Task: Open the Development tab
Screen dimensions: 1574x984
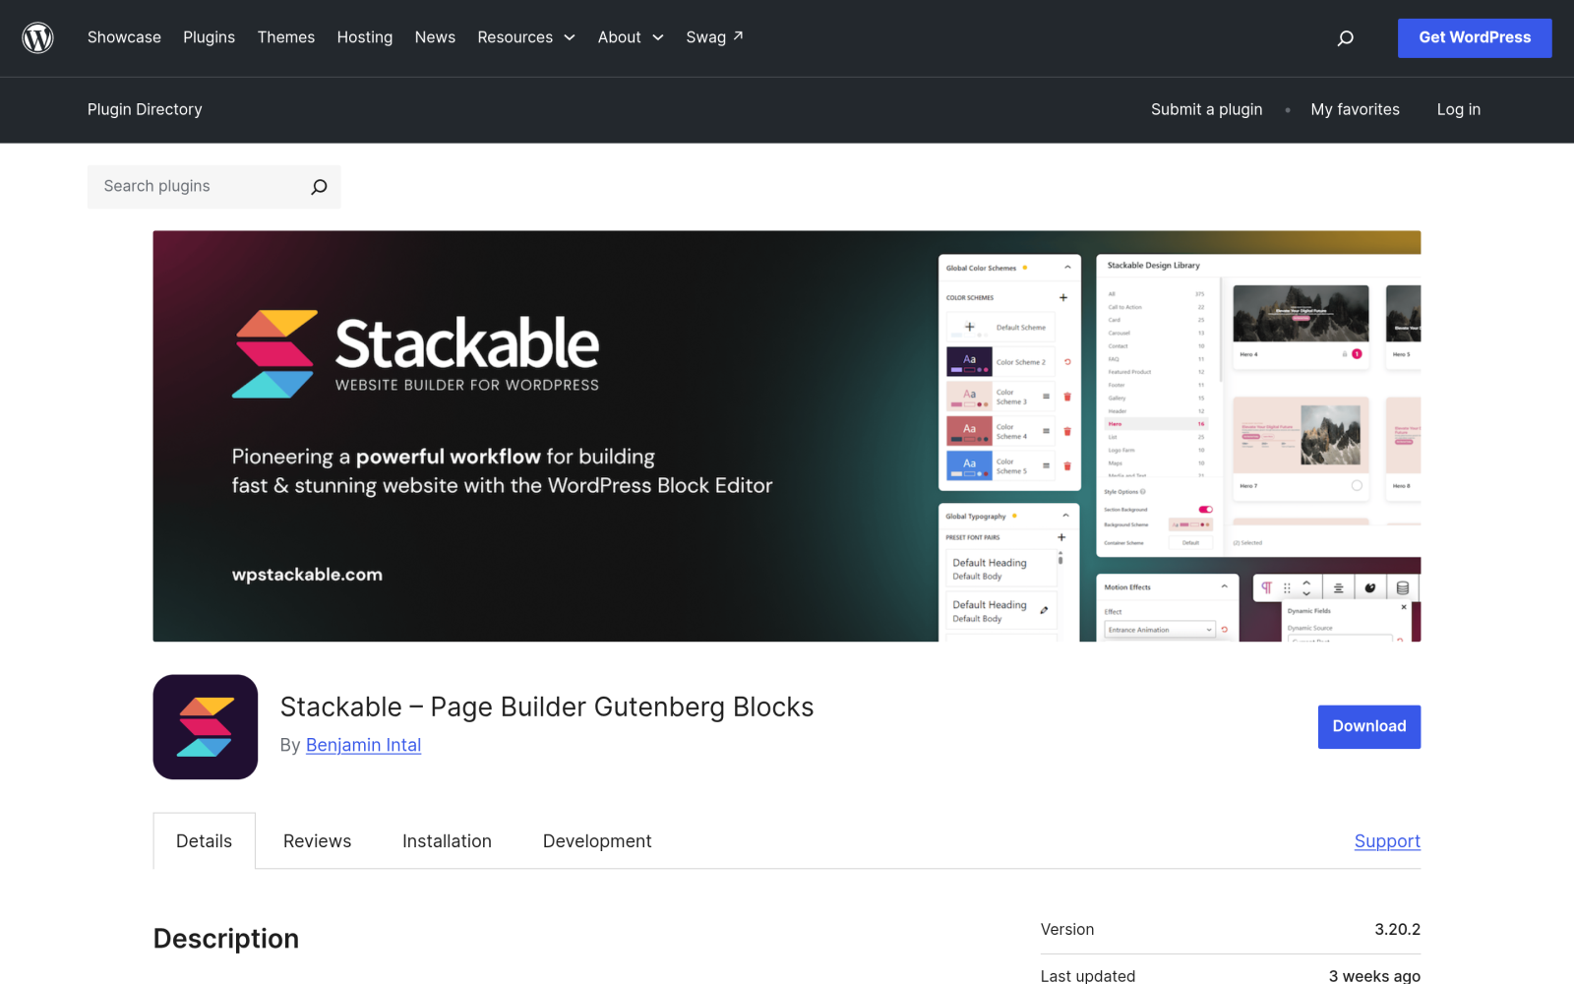Action: [x=597, y=841]
